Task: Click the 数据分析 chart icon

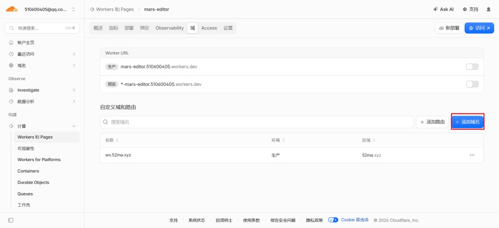Action: click(x=11, y=102)
